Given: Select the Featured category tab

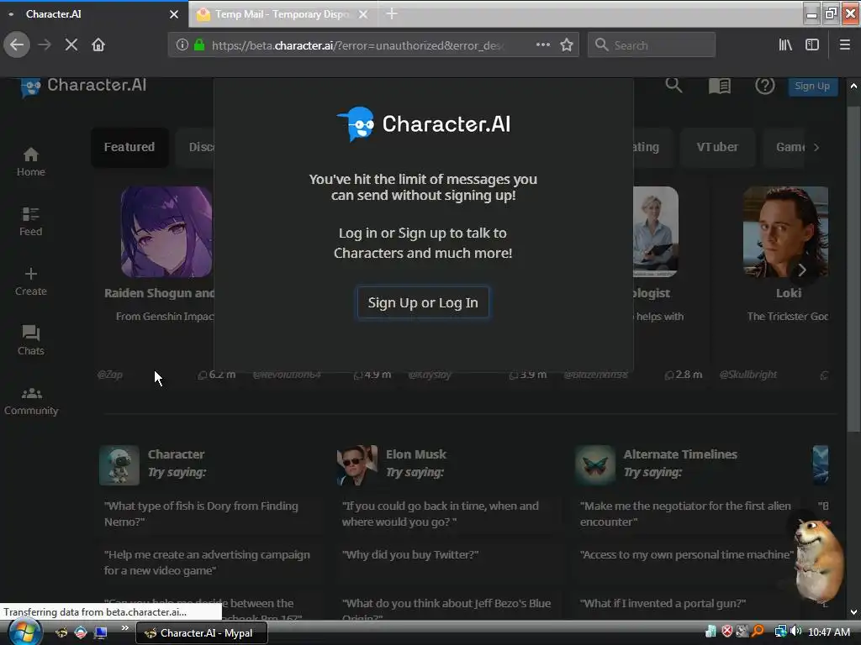Looking at the screenshot, I should (x=129, y=147).
